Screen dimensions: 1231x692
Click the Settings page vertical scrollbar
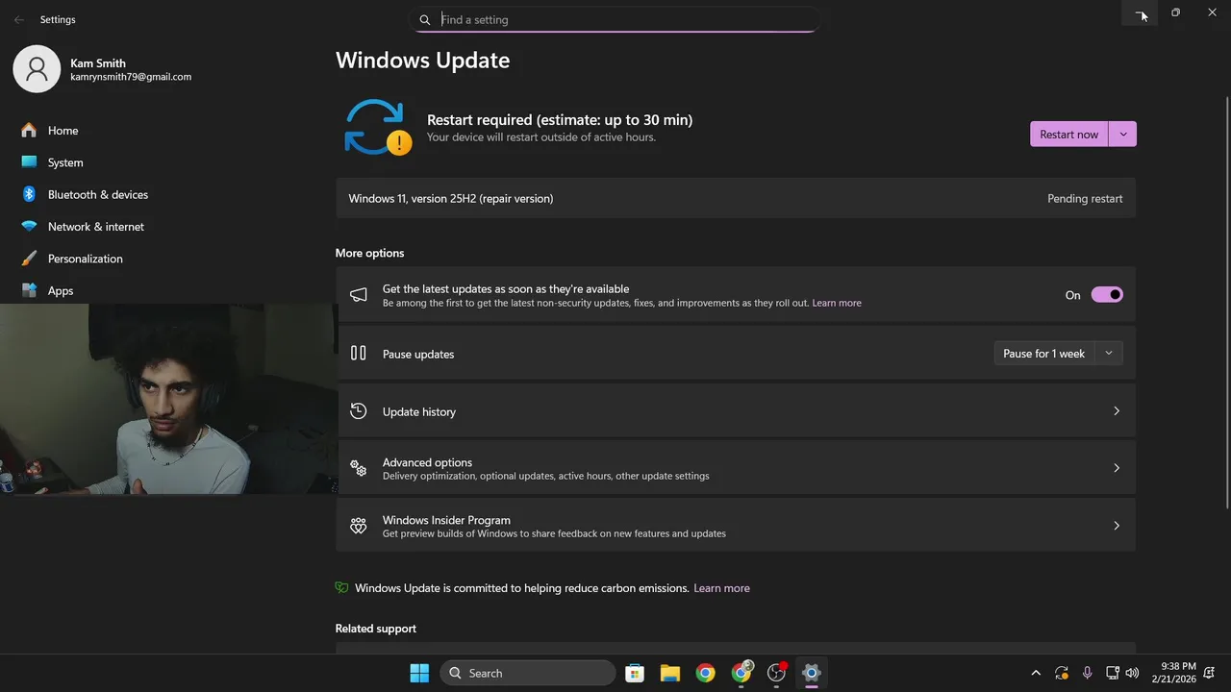[x=1226, y=303]
